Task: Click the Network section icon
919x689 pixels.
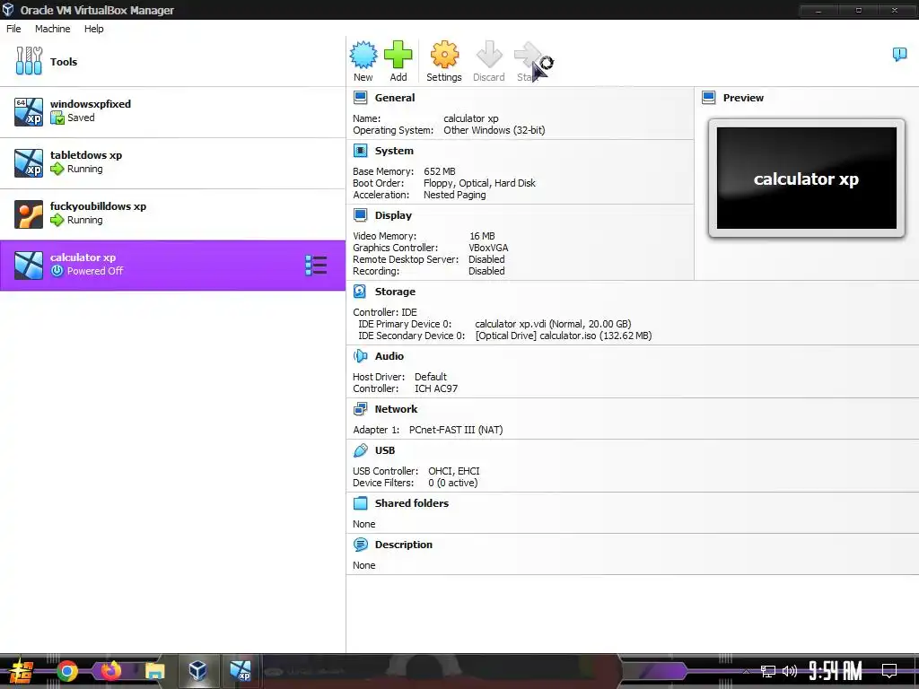Action: pos(361,409)
